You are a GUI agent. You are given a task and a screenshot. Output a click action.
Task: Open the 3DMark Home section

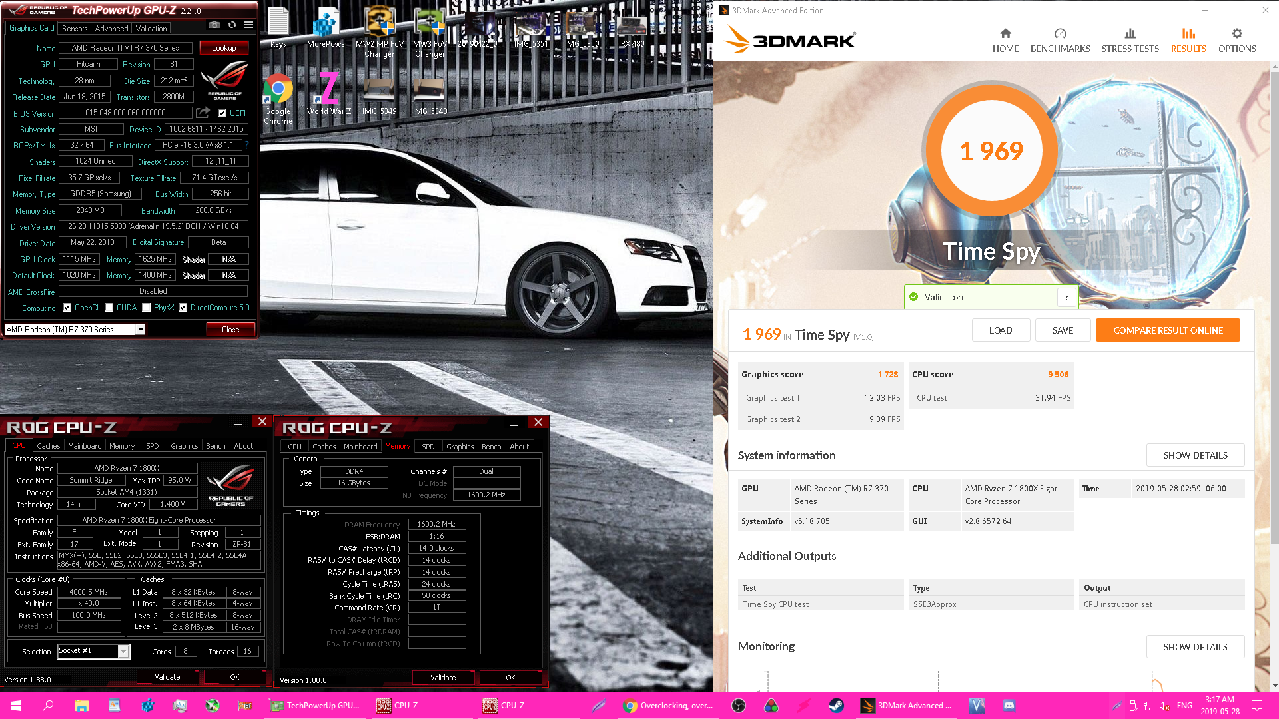click(1005, 41)
